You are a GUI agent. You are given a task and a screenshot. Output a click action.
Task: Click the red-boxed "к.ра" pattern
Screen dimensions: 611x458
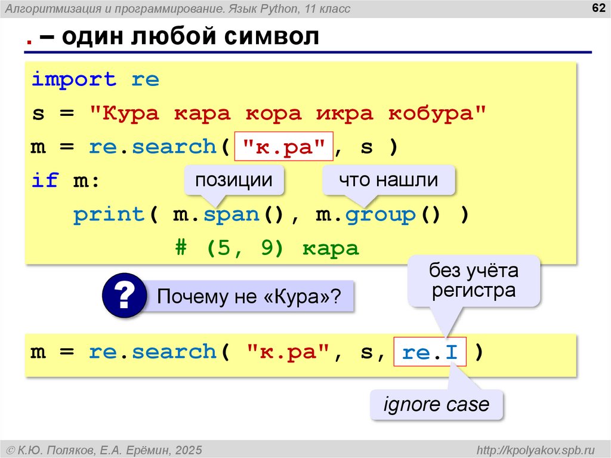[x=283, y=147]
